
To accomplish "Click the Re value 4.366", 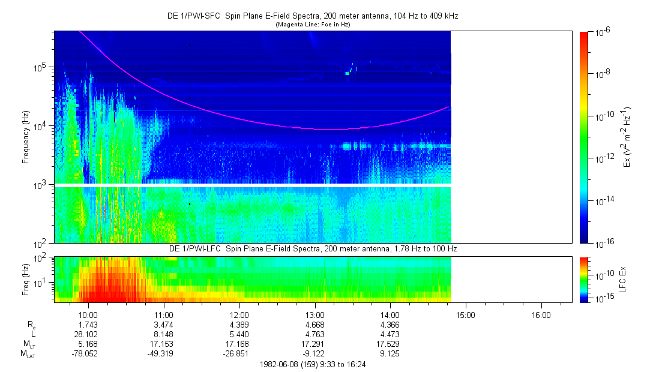I will pyautogui.click(x=390, y=325).
